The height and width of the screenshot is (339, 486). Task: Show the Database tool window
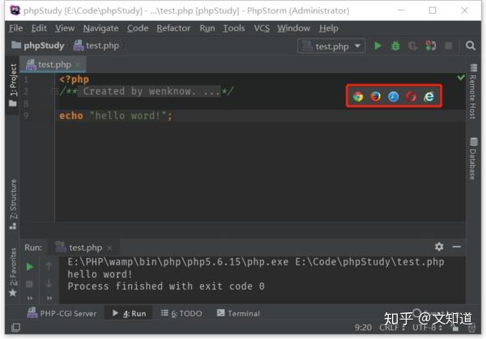[473, 159]
